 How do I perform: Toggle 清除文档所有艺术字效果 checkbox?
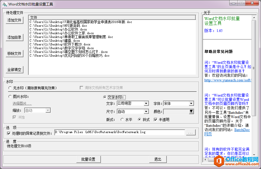click(82, 88)
